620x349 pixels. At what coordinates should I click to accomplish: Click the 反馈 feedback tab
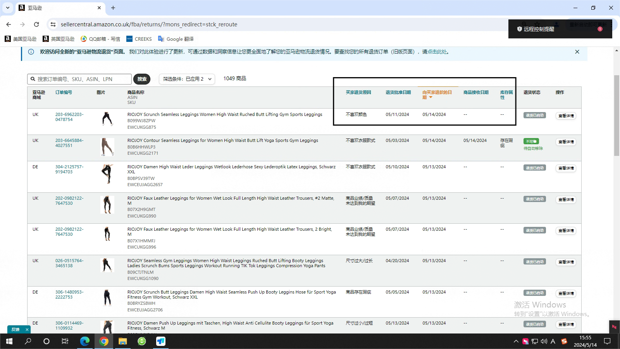(15, 329)
